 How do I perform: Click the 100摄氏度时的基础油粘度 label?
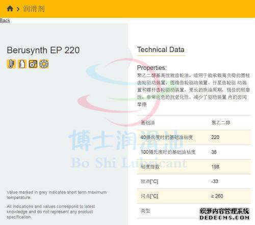[168, 152]
